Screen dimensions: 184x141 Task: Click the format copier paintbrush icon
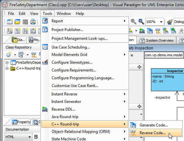(170, 22)
